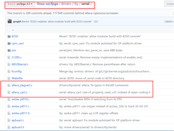
Task: Open the 21285.c file
Action: point(17,57)
